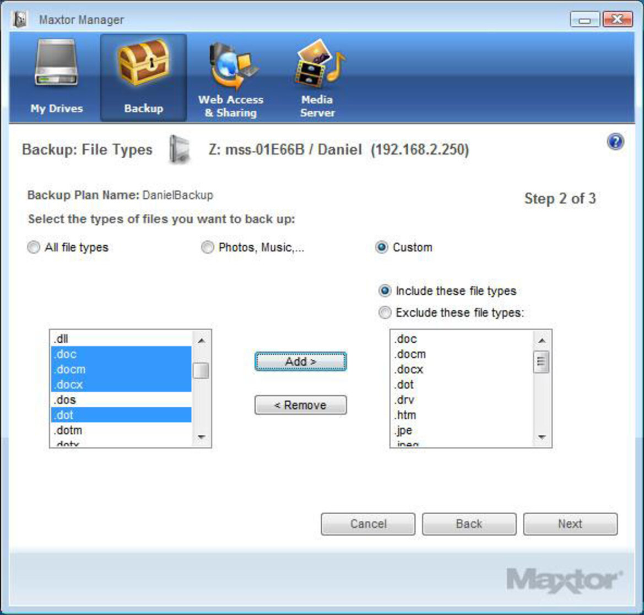Click the Step 2 of 3 label
The height and width of the screenshot is (615, 644).
[x=560, y=198]
